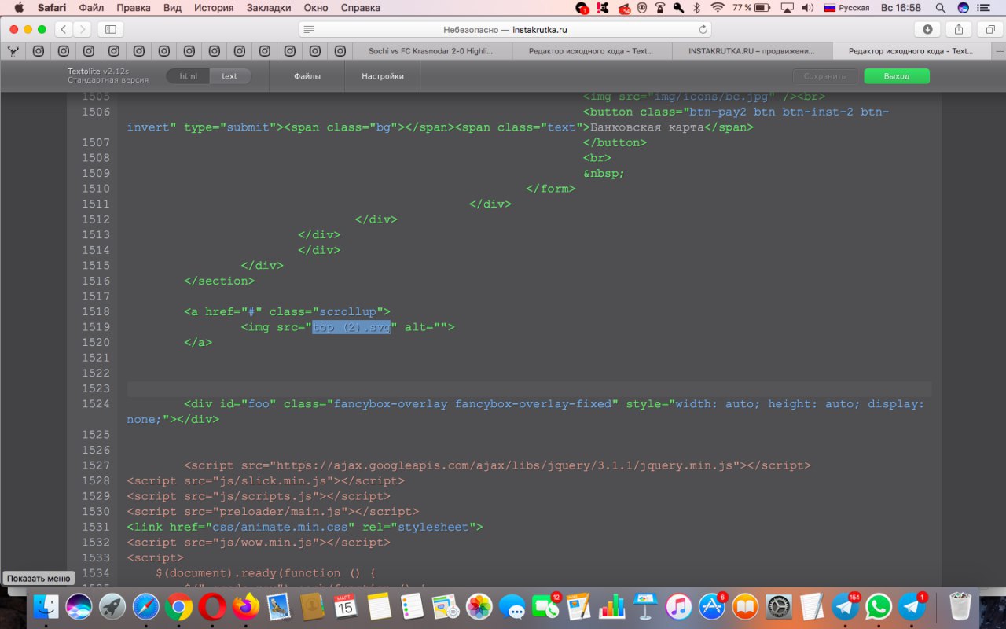1006x629 pixels.
Task: Launch Launchpad rocket from the Dock
Action: [x=112, y=607]
